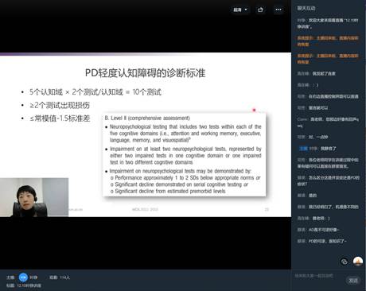The width and height of the screenshot is (366, 291).
Task: Click the host name next to blue avatar
Action: point(33,277)
